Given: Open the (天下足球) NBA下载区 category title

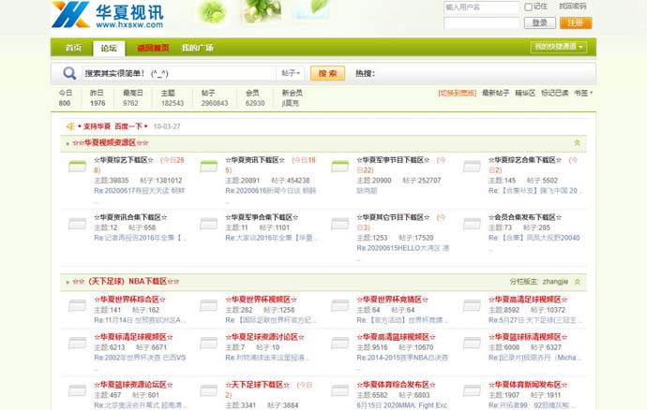Looking at the screenshot, I should [126, 282].
